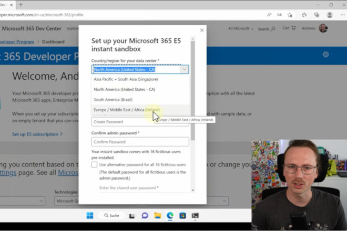
Task: Collapse the country/region dropdown arrow
Action: (x=184, y=69)
